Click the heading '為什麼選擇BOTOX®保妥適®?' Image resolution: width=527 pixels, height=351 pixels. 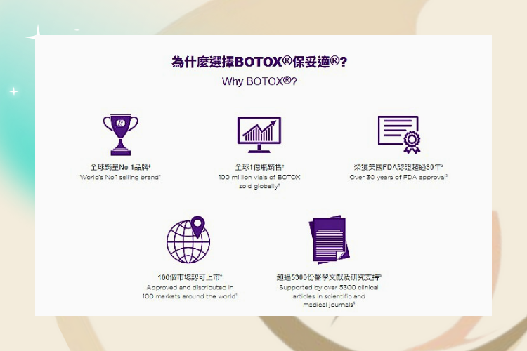point(259,62)
